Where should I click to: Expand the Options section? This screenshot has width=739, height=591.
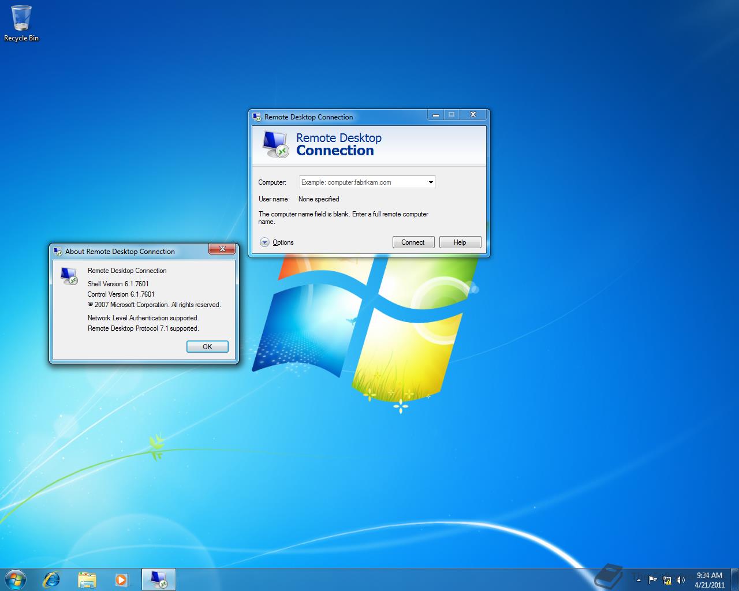click(x=277, y=242)
